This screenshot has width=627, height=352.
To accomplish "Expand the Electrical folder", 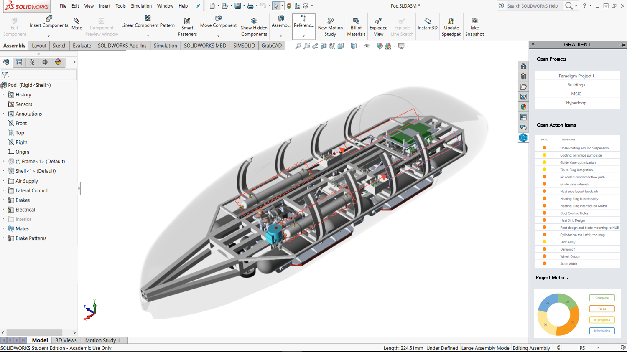I will 3,210.
